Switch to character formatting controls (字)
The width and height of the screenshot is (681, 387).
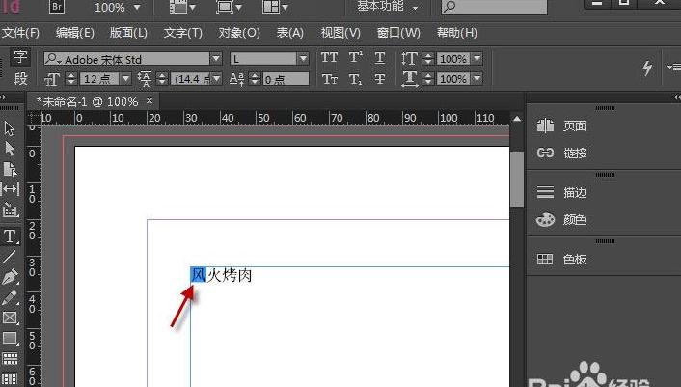[20, 57]
